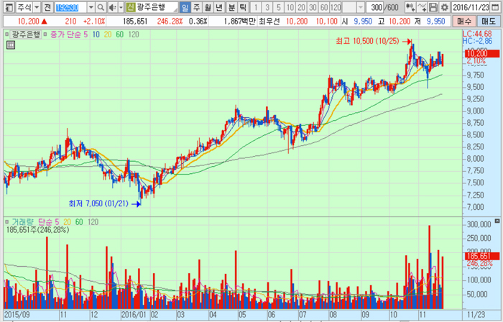Toggle the 5 minute interval button
Viewport: 503px width, 322px height.
click(279, 7)
